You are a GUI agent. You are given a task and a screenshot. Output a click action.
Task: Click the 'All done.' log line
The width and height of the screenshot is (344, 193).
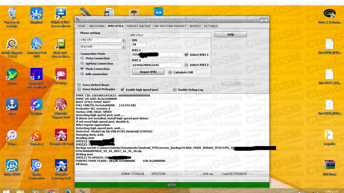click(82, 164)
